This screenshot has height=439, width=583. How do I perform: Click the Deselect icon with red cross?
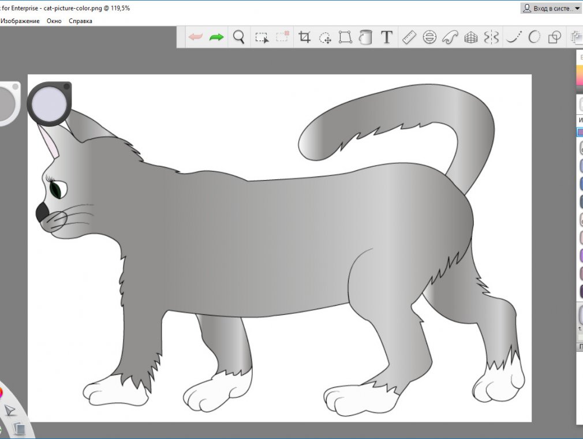pos(283,36)
